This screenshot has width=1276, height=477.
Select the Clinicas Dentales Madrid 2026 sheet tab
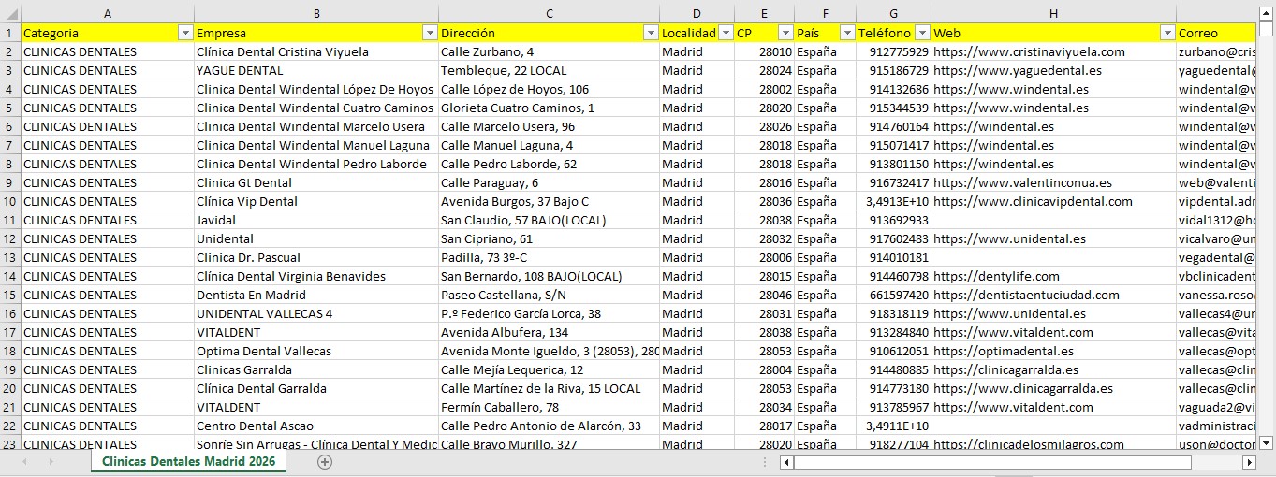(188, 462)
